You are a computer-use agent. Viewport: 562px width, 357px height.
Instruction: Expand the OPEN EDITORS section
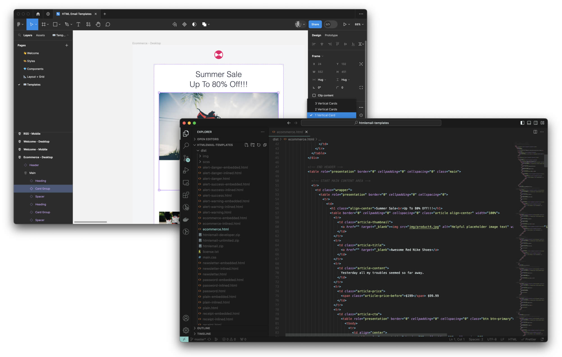pos(208,139)
